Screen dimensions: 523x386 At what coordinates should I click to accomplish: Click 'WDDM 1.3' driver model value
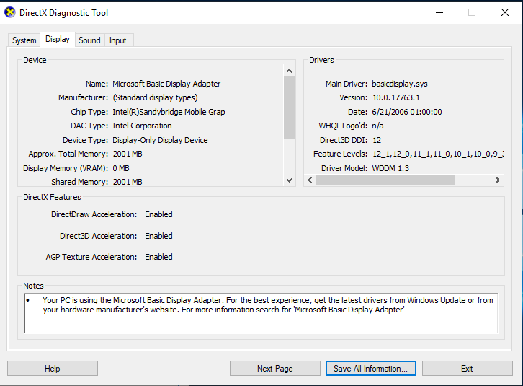tap(390, 168)
